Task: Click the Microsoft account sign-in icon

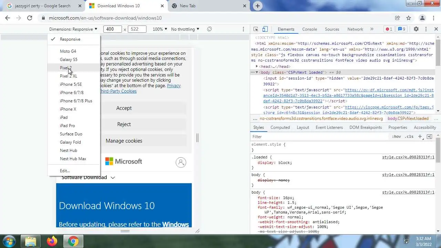Action: tap(181, 162)
